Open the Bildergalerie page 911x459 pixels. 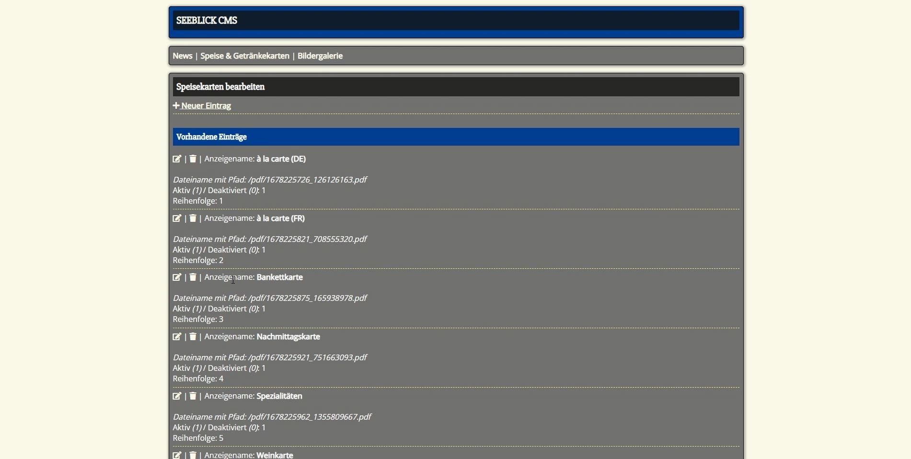pyautogui.click(x=320, y=56)
